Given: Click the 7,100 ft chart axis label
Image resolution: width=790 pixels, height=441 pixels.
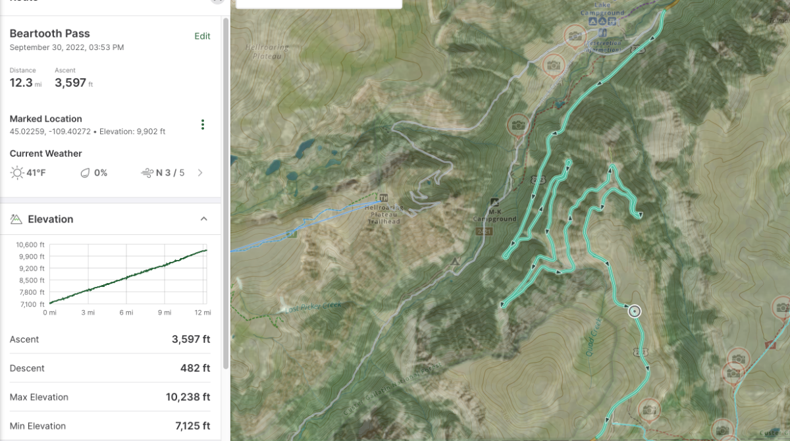Looking at the screenshot, I should pyautogui.click(x=34, y=304).
